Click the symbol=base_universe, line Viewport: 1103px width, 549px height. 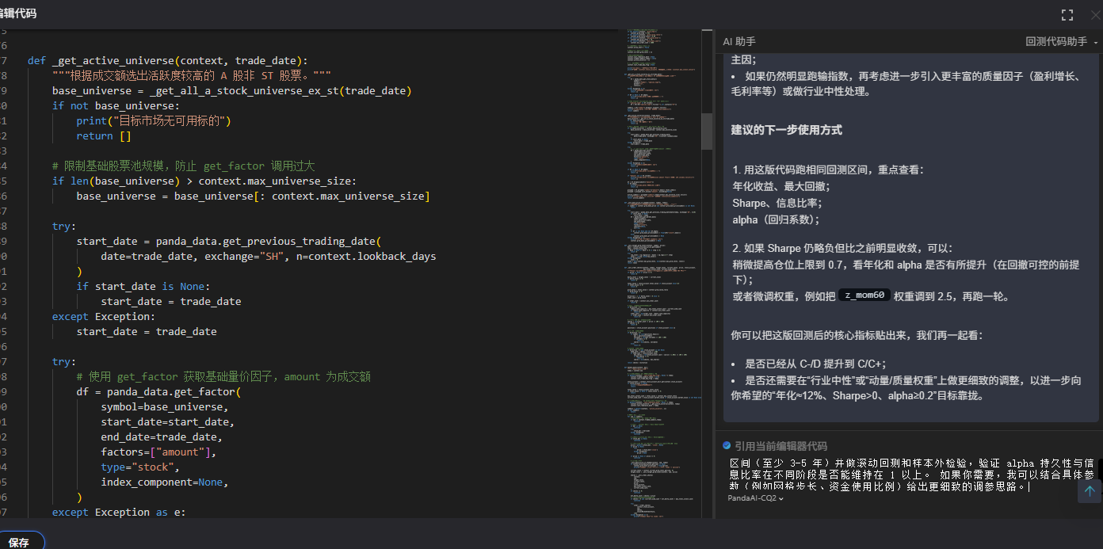[164, 406]
